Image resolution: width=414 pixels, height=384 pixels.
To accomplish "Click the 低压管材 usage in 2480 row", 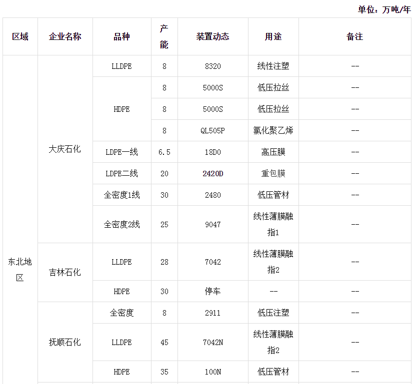I will tap(273, 195).
